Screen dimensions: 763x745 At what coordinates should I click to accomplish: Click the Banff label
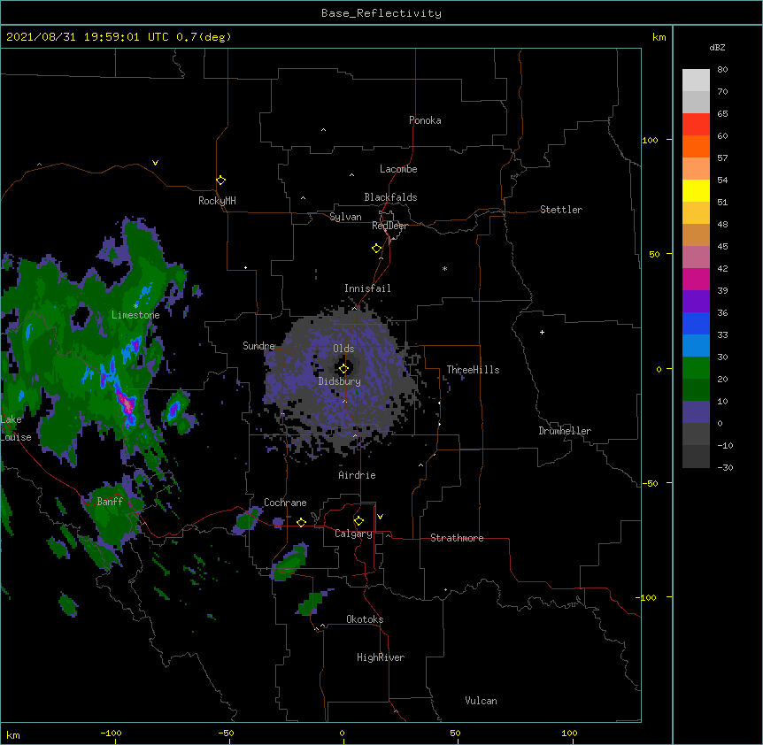pos(110,502)
